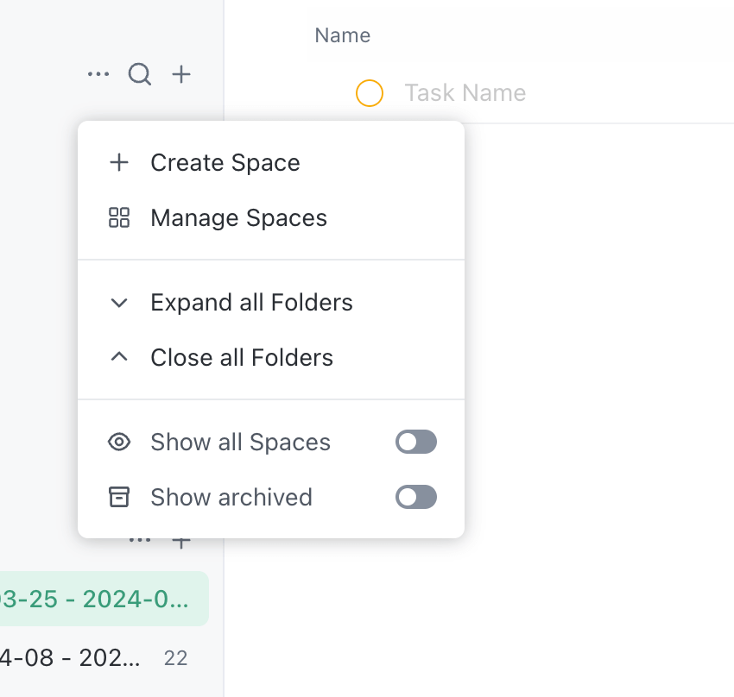Click the down chevron beside Expand all Folders
Viewport: 734px width, 697px height.
(x=119, y=303)
